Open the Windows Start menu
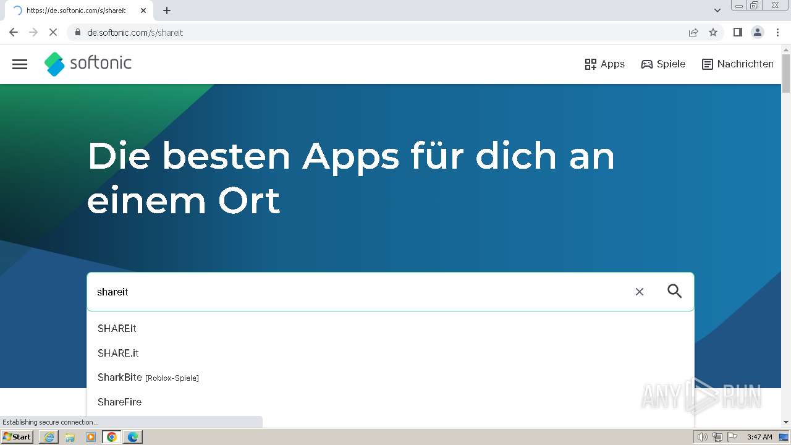 (x=17, y=437)
